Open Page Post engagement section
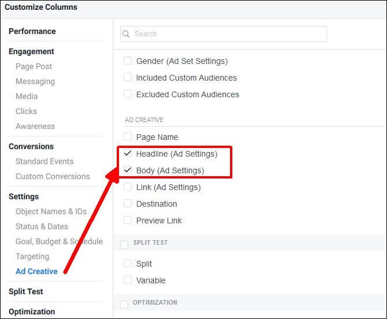This screenshot has height=319, width=387. click(34, 66)
